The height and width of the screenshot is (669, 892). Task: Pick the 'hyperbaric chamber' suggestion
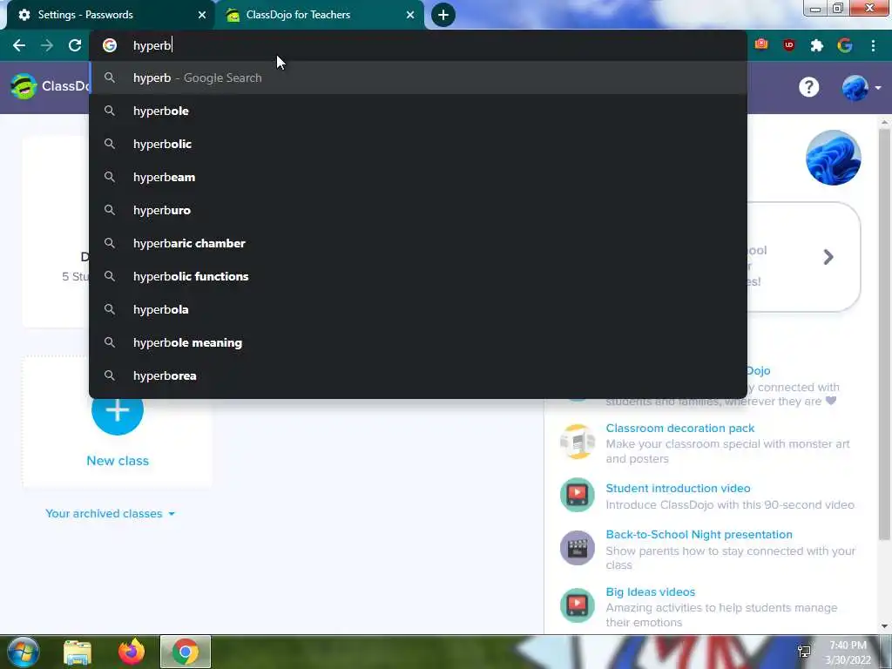(x=418, y=243)
